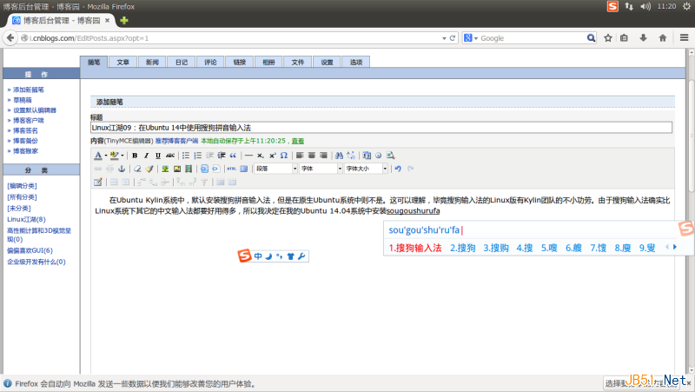Click the eraser remove formatting icon

click(137, 169)
